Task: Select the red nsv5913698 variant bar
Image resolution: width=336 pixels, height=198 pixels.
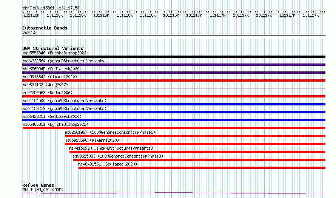Action: coord(195,144)
